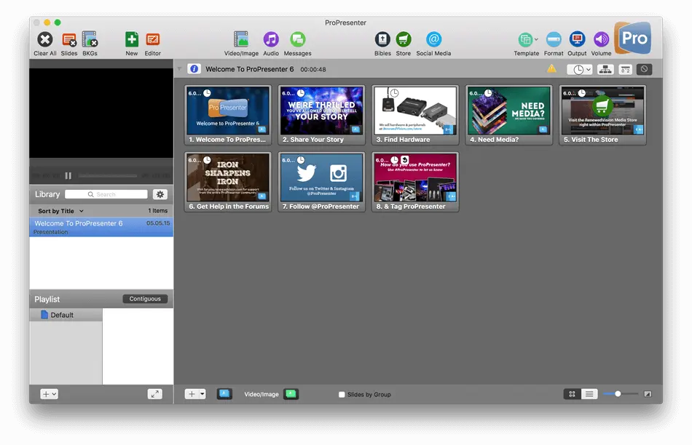
Task: Switch slide view to list layout
Action: click(589, 393)
